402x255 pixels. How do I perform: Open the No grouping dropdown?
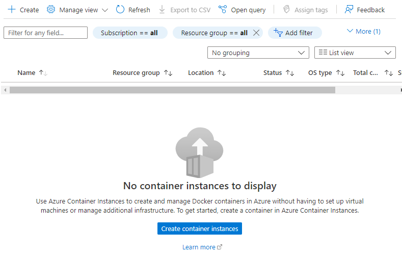tap(258, 53)
